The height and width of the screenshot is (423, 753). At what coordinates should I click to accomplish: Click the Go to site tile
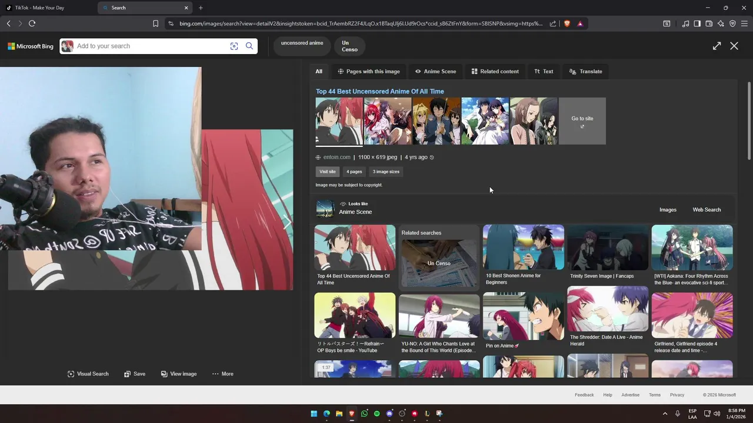[582, 121]
